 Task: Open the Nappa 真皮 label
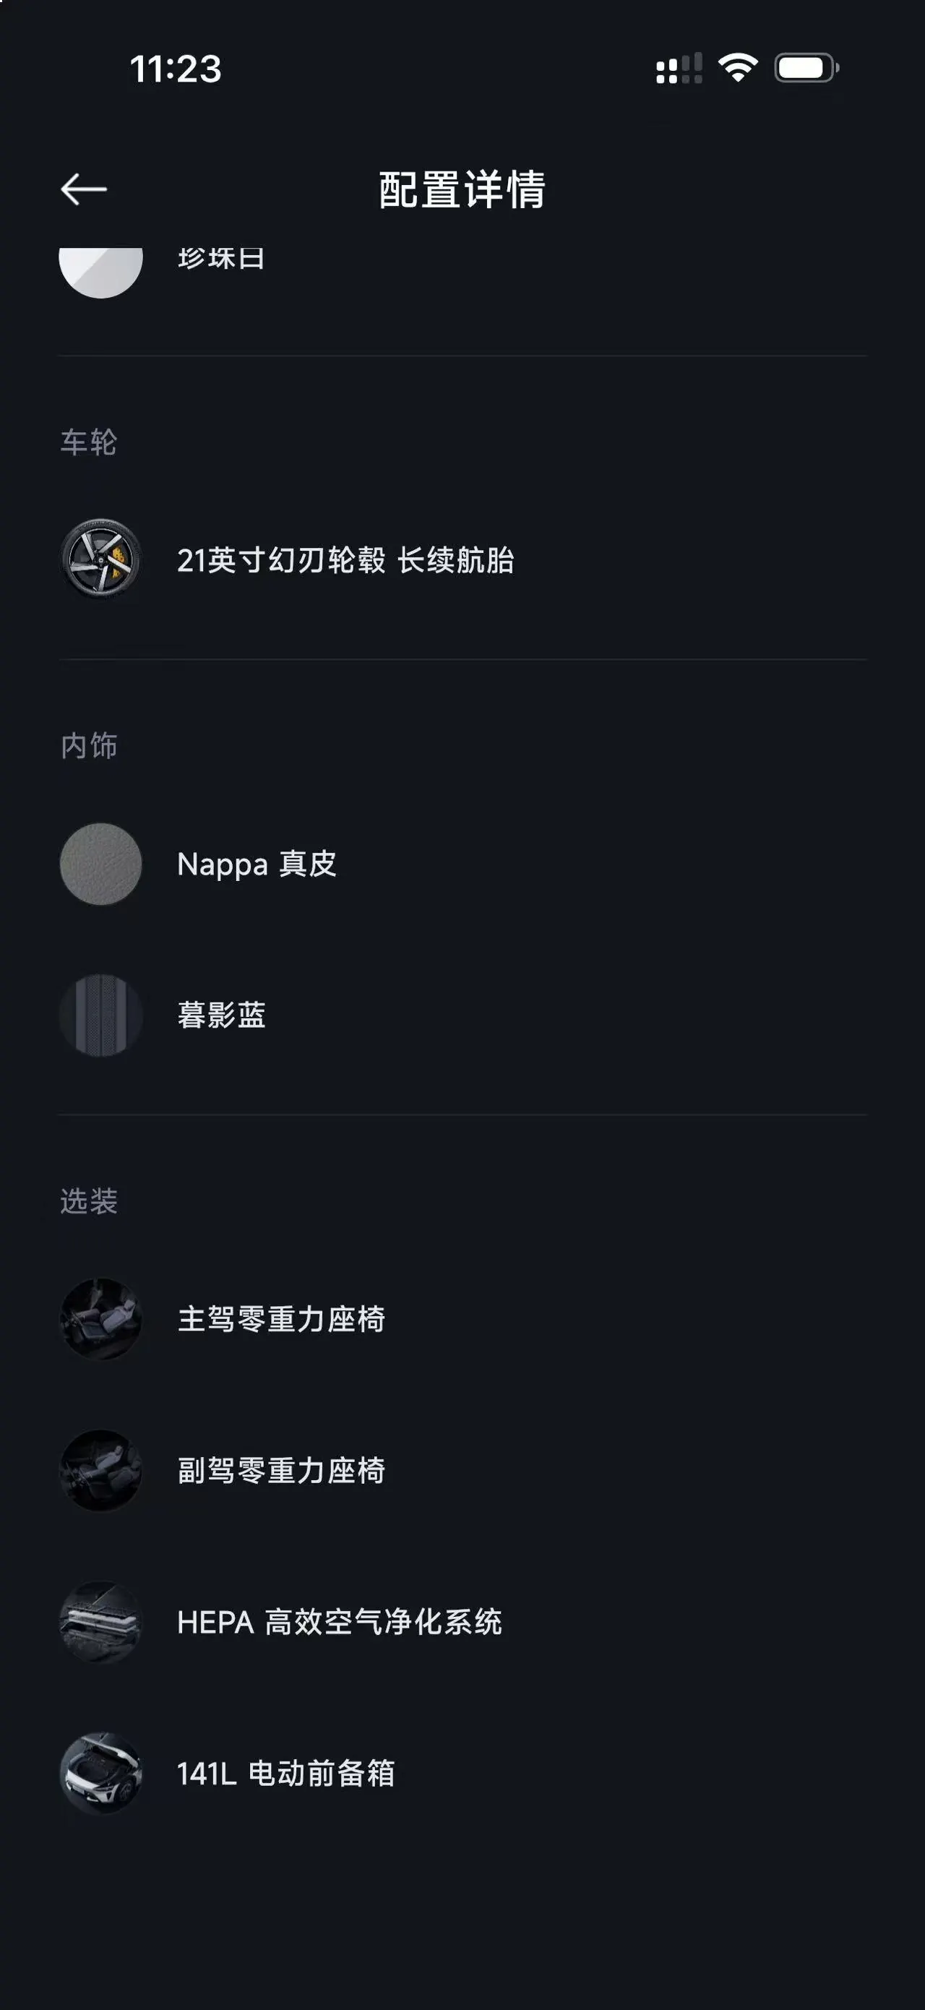(257, 864)
